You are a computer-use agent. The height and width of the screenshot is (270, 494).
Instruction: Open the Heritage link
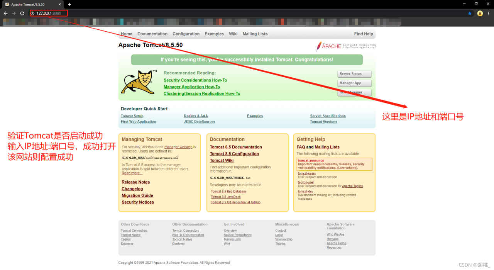(x=333, y=239)
